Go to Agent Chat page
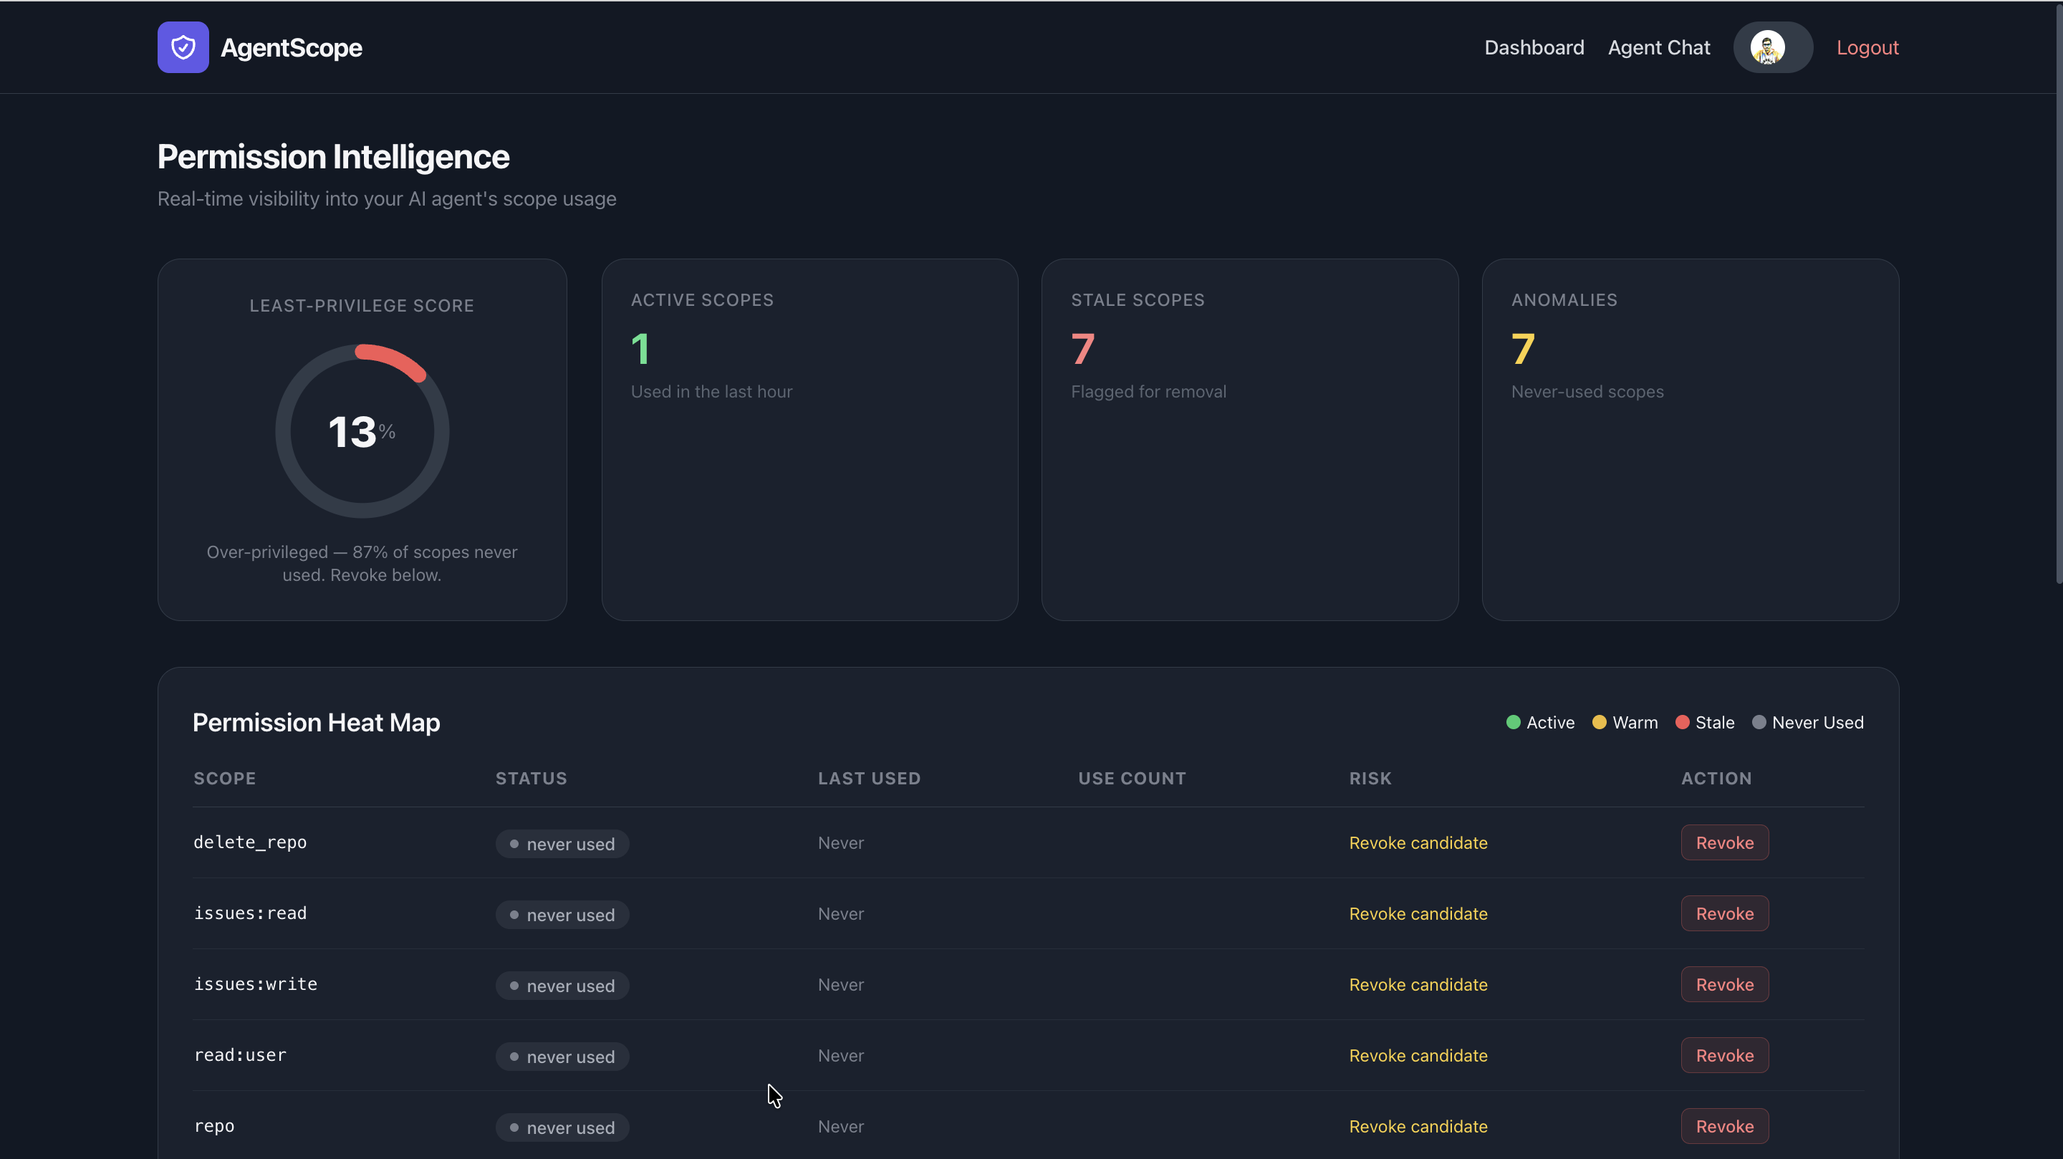The image size is (2063, 1159). click(1658, 47)
